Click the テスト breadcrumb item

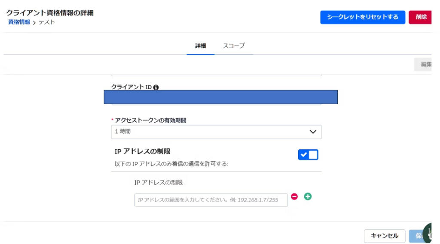click(x=47, y=22)
